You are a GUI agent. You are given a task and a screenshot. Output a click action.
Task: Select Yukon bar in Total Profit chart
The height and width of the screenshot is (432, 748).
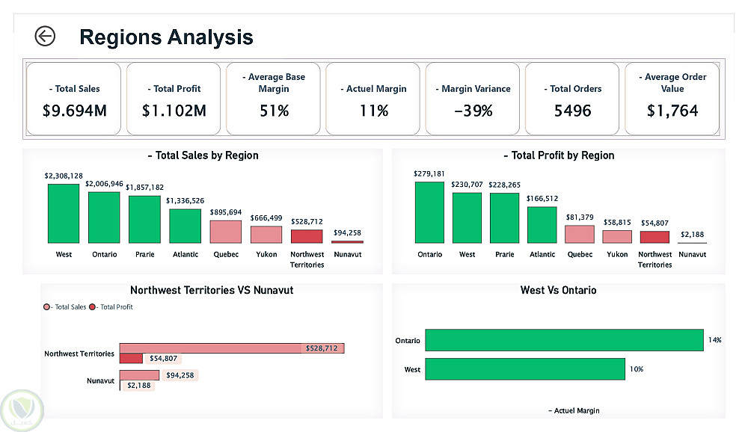tap(617, 237)
